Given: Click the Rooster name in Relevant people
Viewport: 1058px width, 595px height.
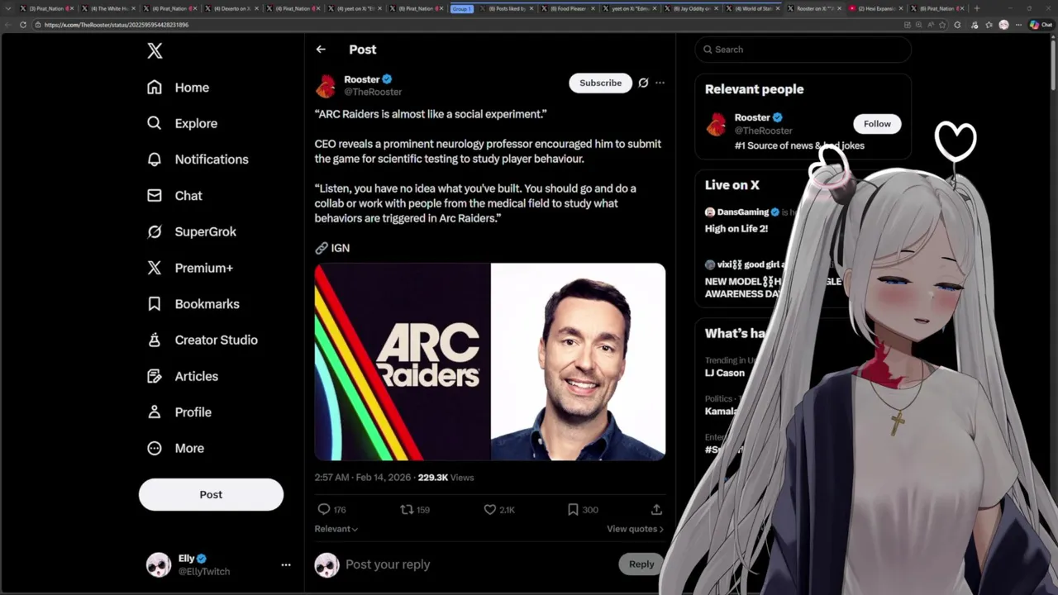Looking at the screenshot, I should pyautogui.click(x=752, y=117).
